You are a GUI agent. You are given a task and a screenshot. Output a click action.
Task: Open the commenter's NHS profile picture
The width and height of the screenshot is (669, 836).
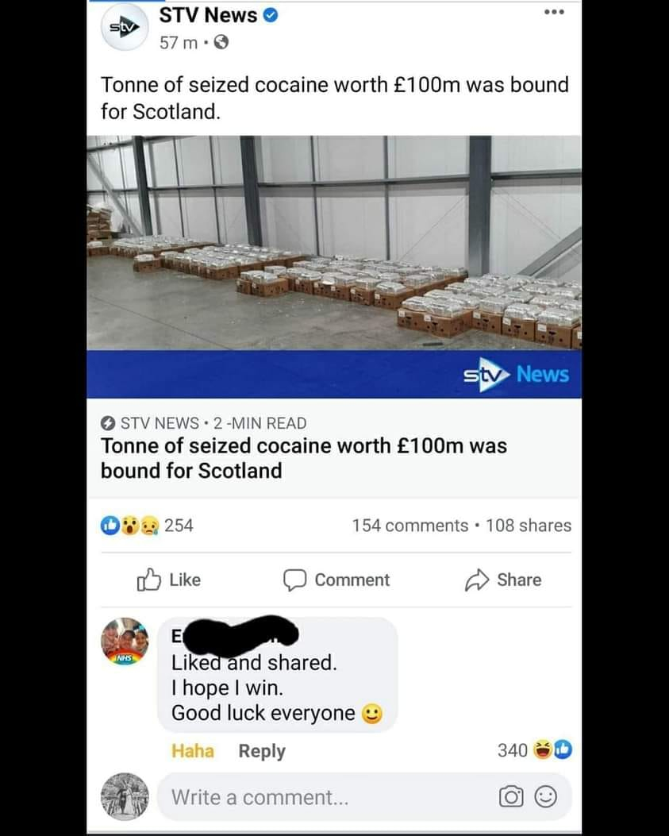[125, 641]
